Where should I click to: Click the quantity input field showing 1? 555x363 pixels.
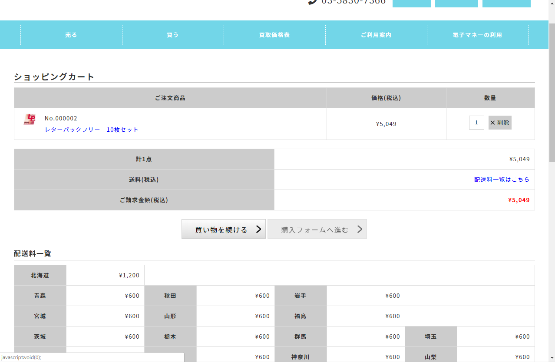click(x=476, y=123)
